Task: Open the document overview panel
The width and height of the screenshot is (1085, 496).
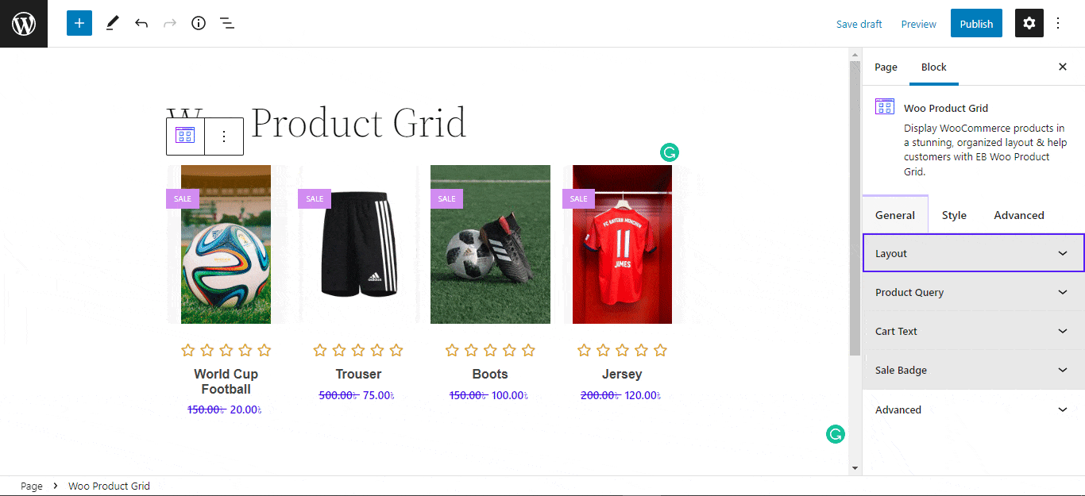Action: coord(226,23)
